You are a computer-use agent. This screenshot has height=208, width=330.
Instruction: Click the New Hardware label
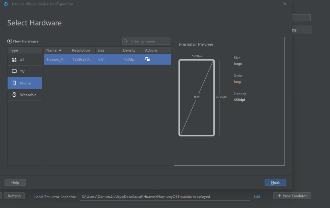point(26,41)
